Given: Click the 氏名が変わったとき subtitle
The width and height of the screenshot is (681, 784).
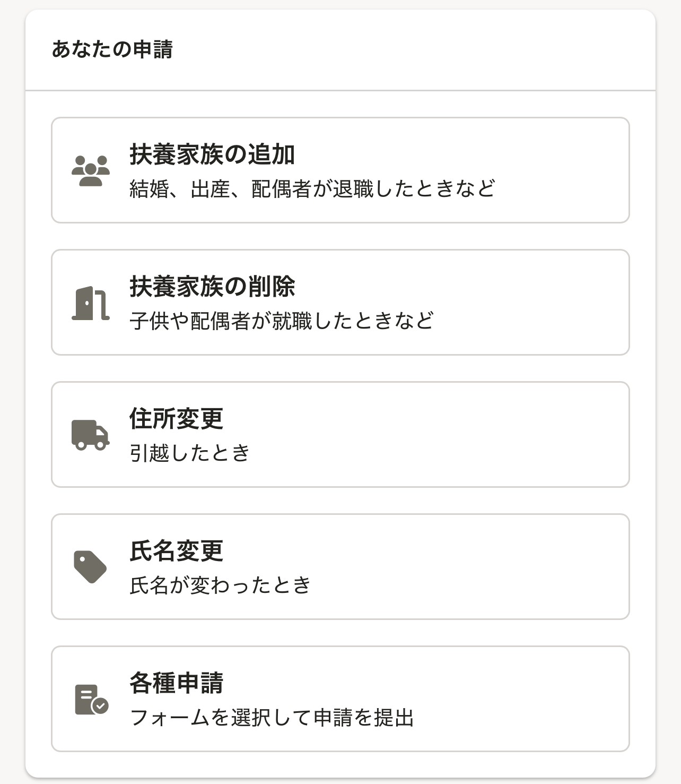Looking at the screenshot, I should click(x=220, y=585).
